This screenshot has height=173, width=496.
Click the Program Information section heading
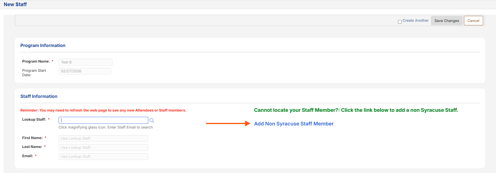tap(43, 46)
